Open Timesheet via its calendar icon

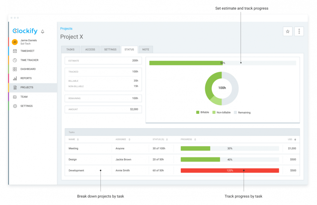15,51
